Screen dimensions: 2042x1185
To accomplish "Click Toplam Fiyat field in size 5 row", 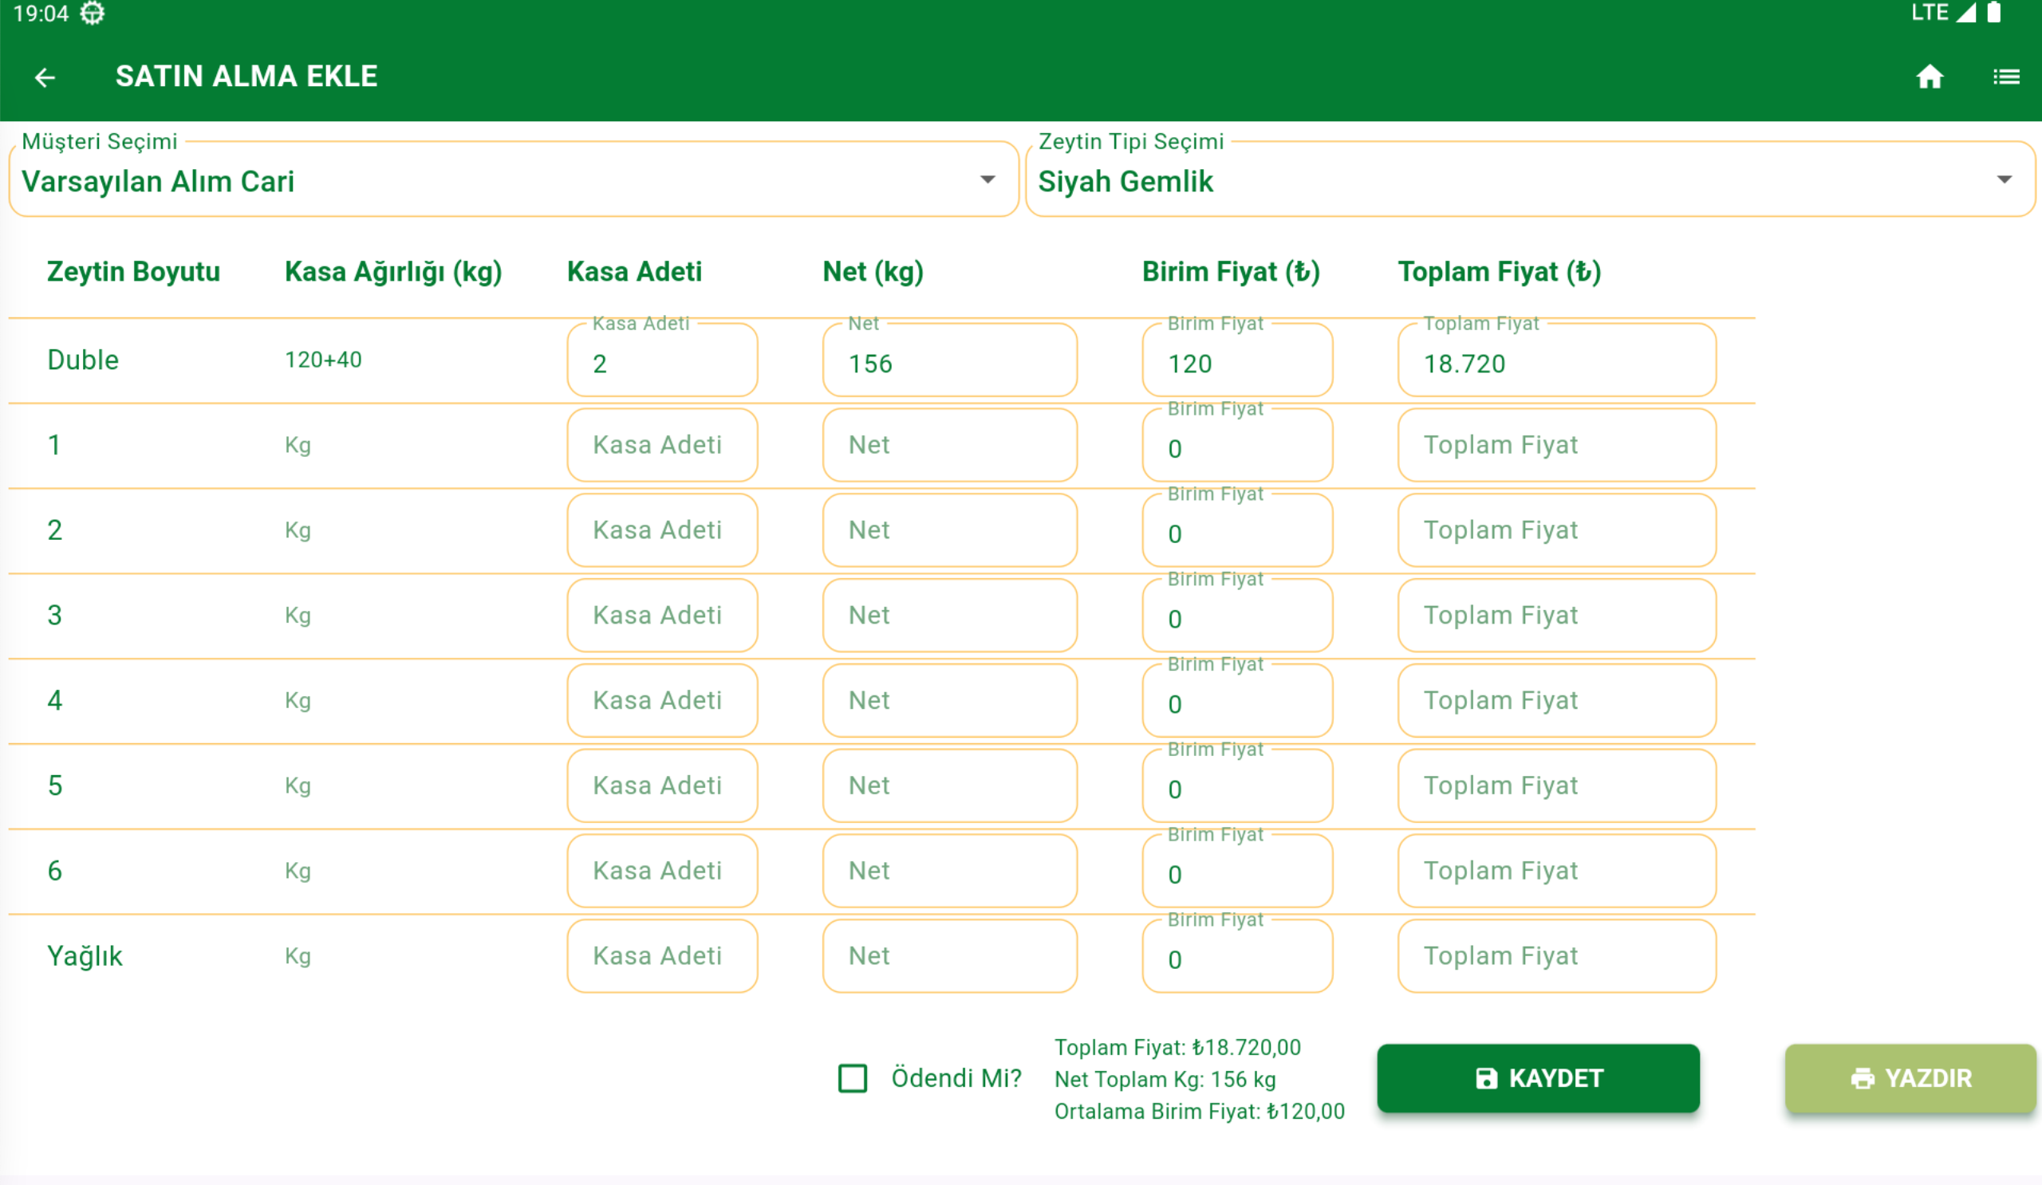I will (1555, 785).
